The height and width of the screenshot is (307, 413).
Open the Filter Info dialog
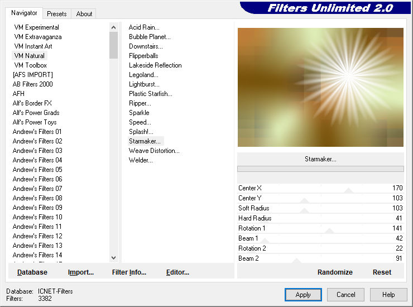(x=129, y=272)
